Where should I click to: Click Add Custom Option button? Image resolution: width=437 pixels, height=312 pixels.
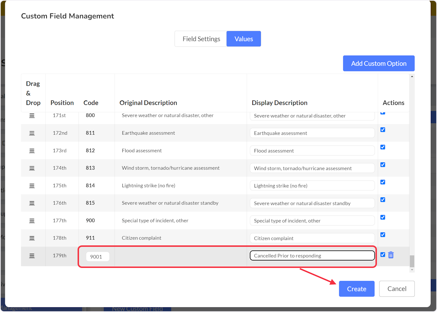tap(379, 63)
